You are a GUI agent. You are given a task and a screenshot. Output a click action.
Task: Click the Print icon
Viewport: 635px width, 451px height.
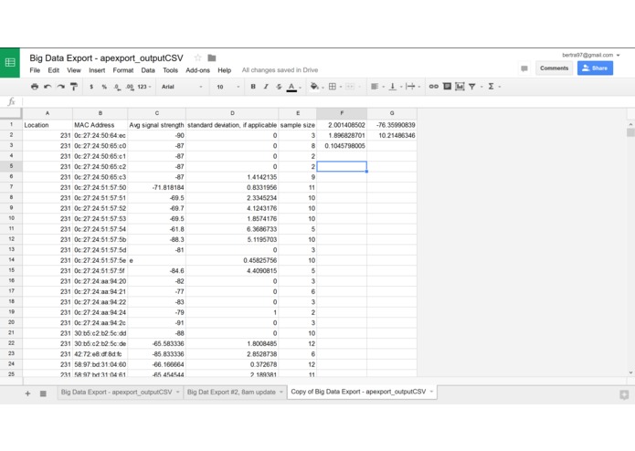(35, 87)
